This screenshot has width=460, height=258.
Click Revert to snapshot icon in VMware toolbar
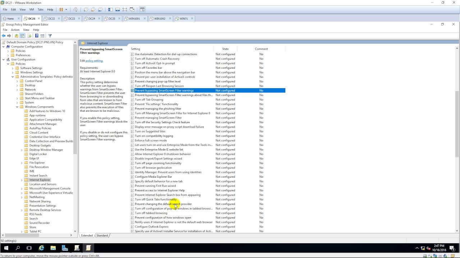[x=93, y=10]
